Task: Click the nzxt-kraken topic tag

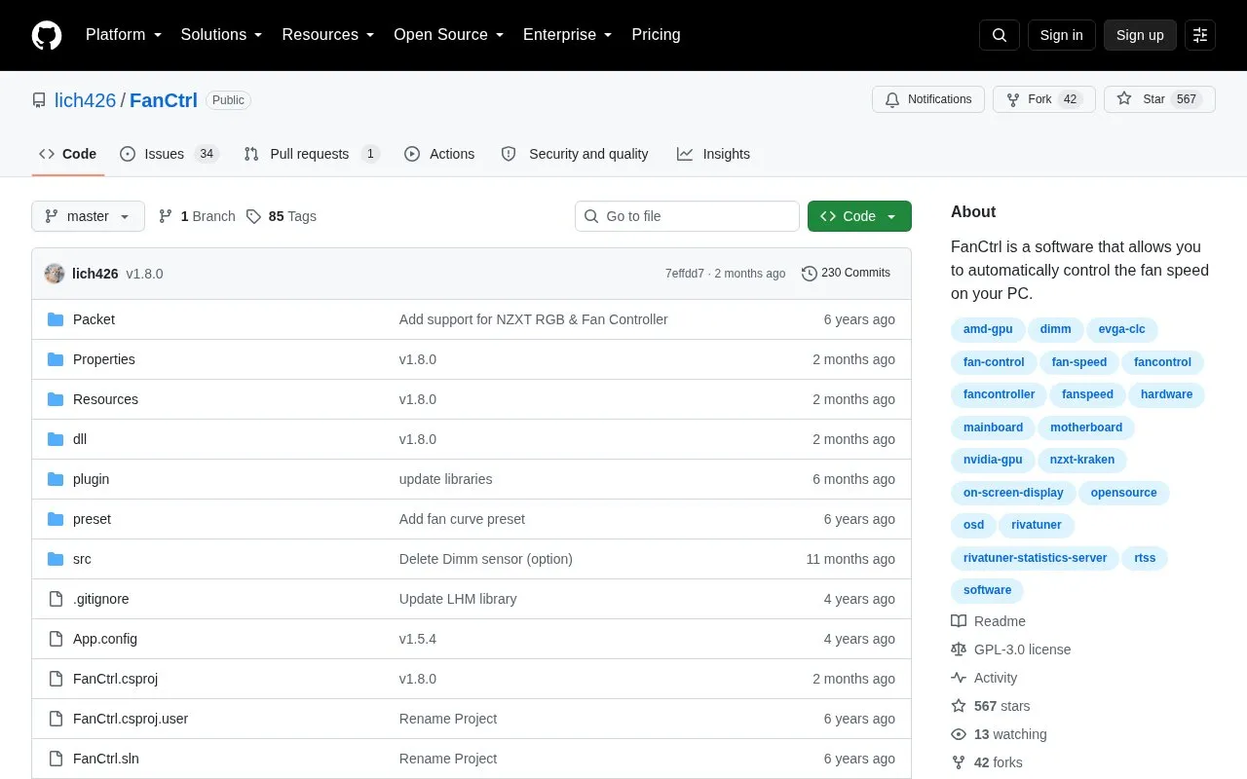Action: (x=1082, y=460)
